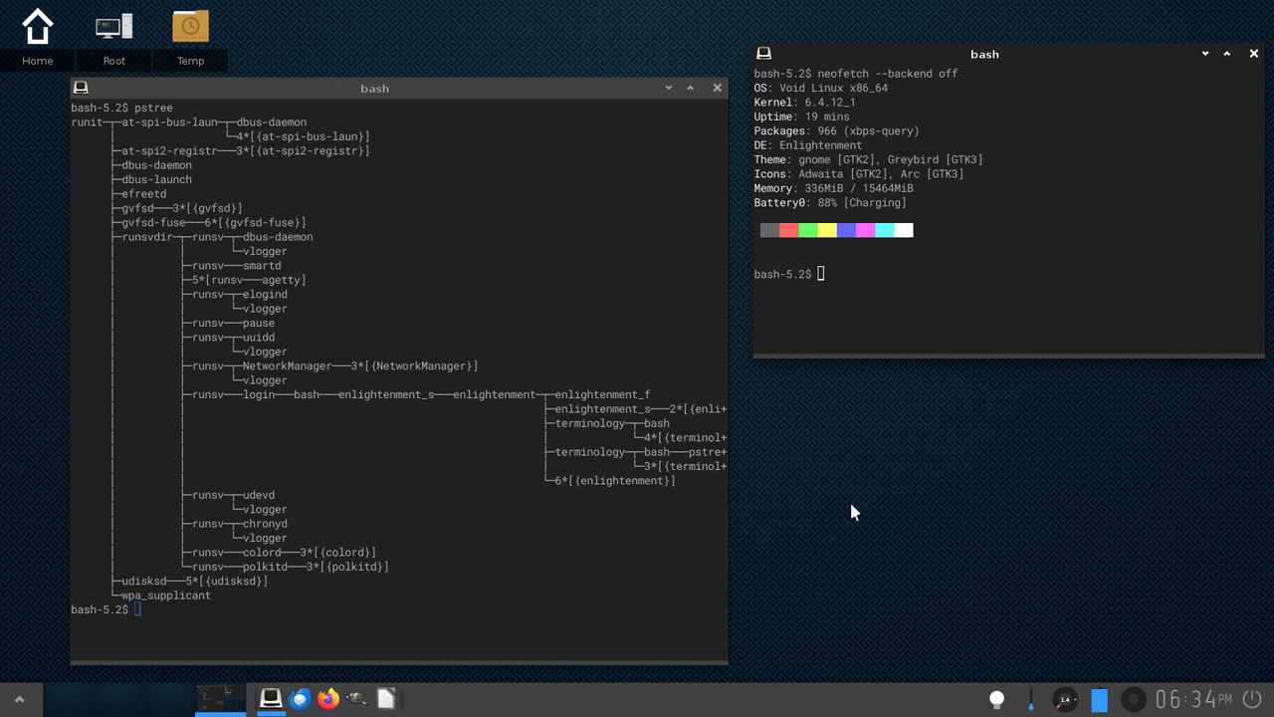Screen dimensions: 1274x717
Task: Click the yellow color block in neofetch output
Action: tap(827, 230)
